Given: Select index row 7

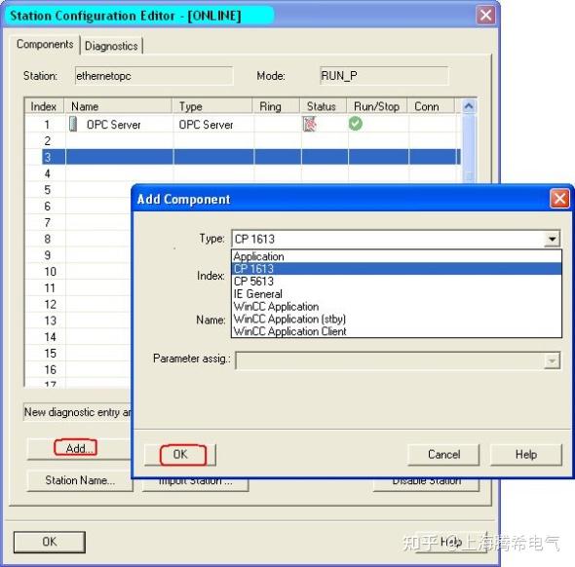Looking at the screenshot, I should pyautogui.click(x=78, y=222).
